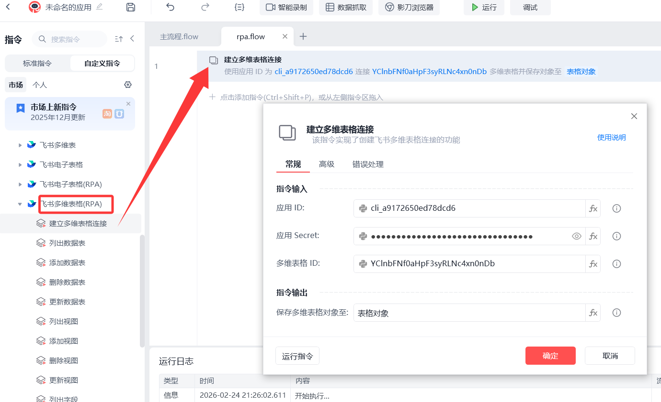Screen dimensions: 661x402
Task: Save the flow with the floppy icon
Action: [130, 7]
